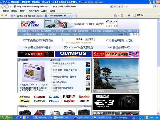
Task: Open the 網頁 (Page) menu dropdown
Action: 139,15
